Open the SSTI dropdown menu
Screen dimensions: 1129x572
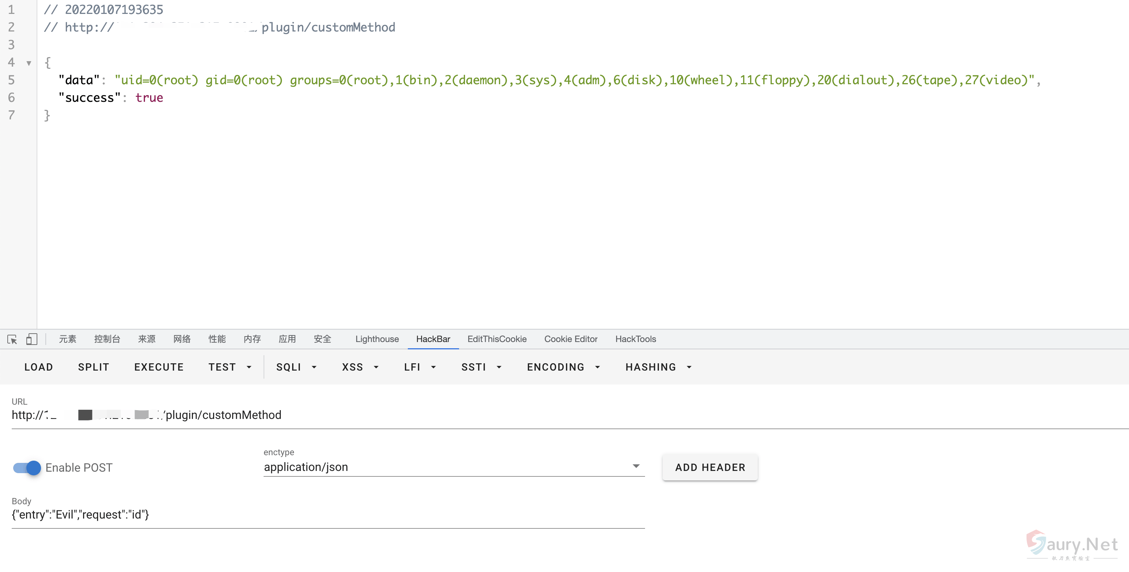click(x=481, y=367)
